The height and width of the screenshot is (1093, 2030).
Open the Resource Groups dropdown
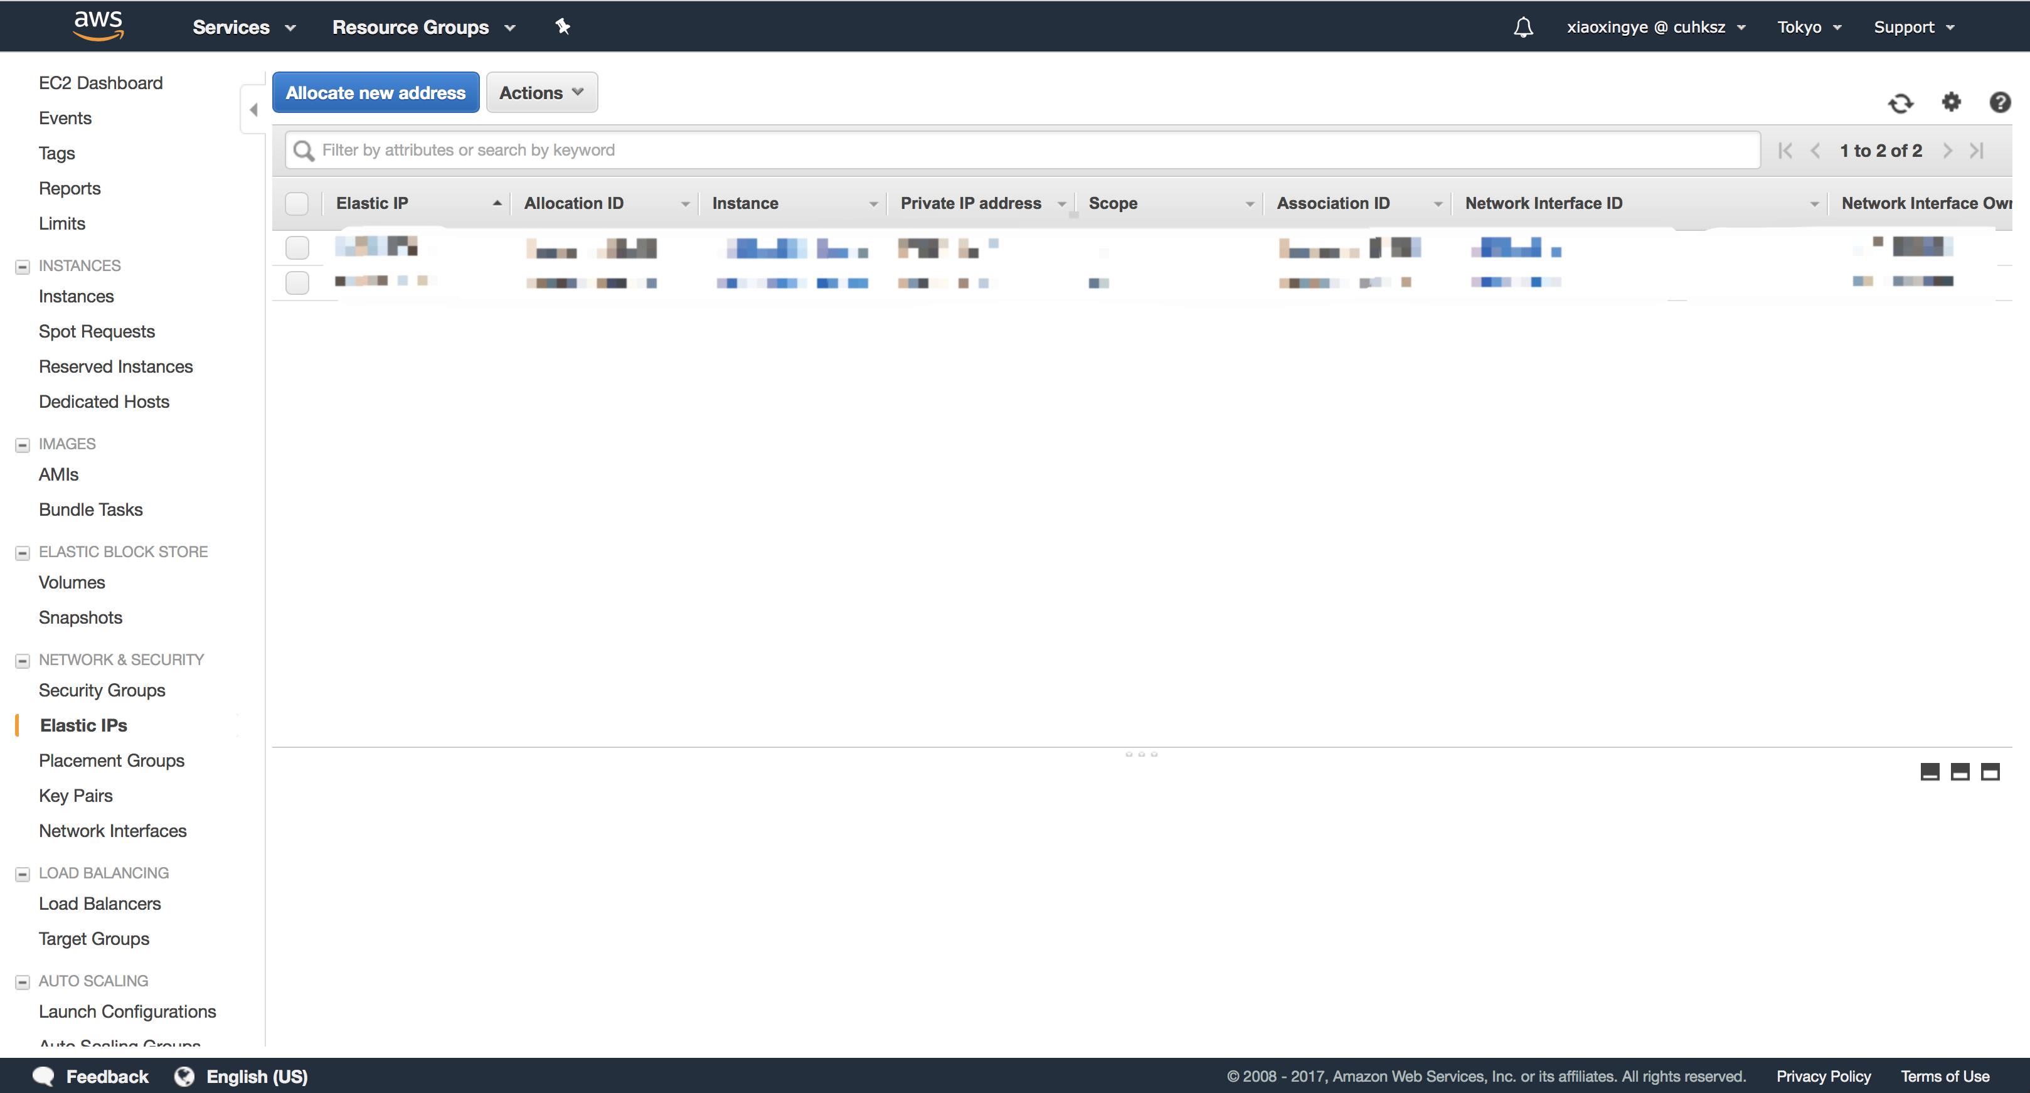pyautogui.click(x=423, y=27)
